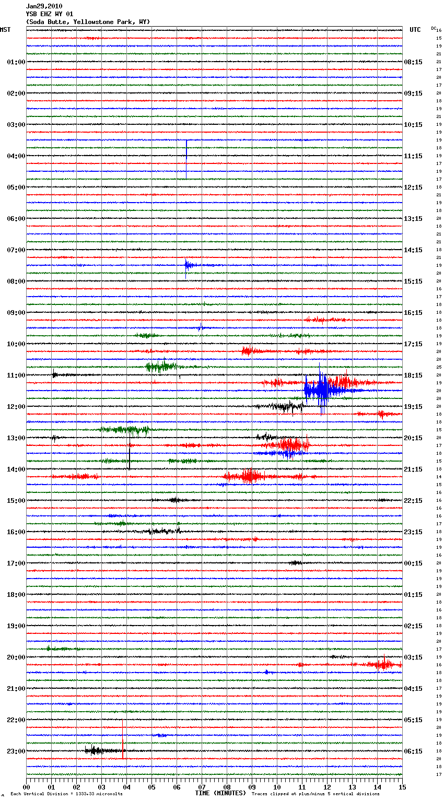Click the MST timezone header
The image size is (444, 801).
click(5, 30)
